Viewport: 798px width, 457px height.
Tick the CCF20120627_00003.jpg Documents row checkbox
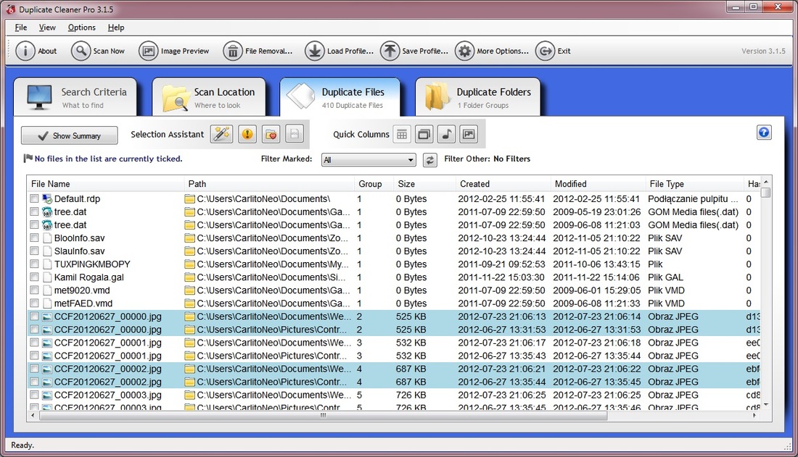click(x=34, y=395)
